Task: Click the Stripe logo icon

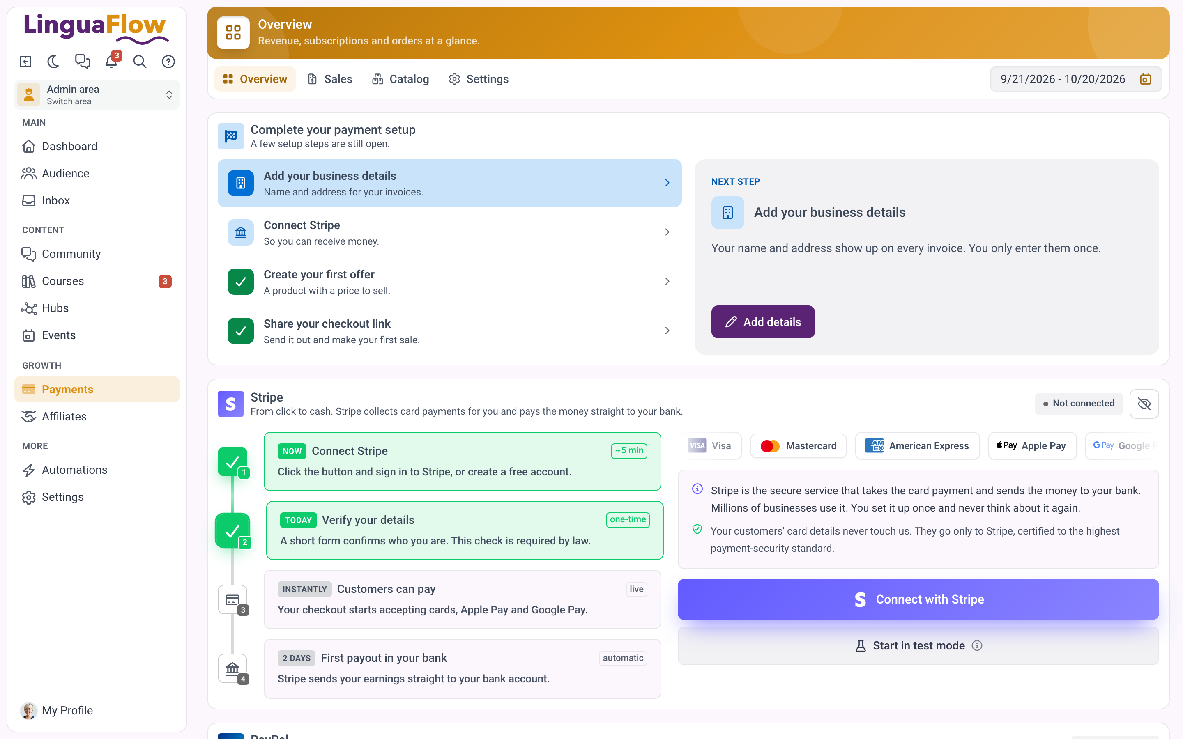Action: [231, 404]
